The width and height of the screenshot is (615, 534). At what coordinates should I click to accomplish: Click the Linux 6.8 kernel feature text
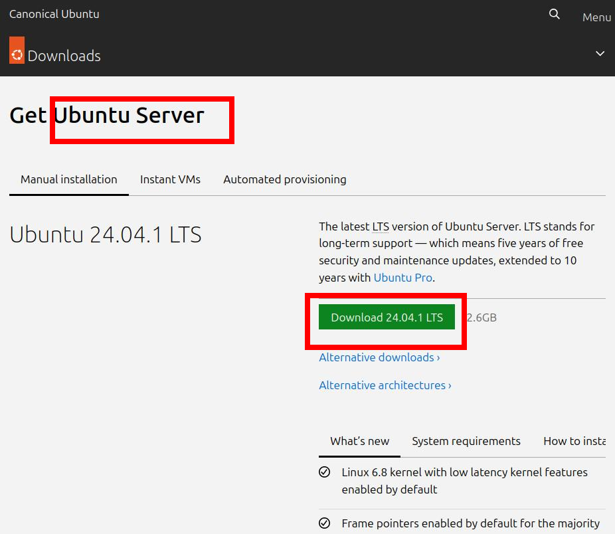[x=464, y=481]
